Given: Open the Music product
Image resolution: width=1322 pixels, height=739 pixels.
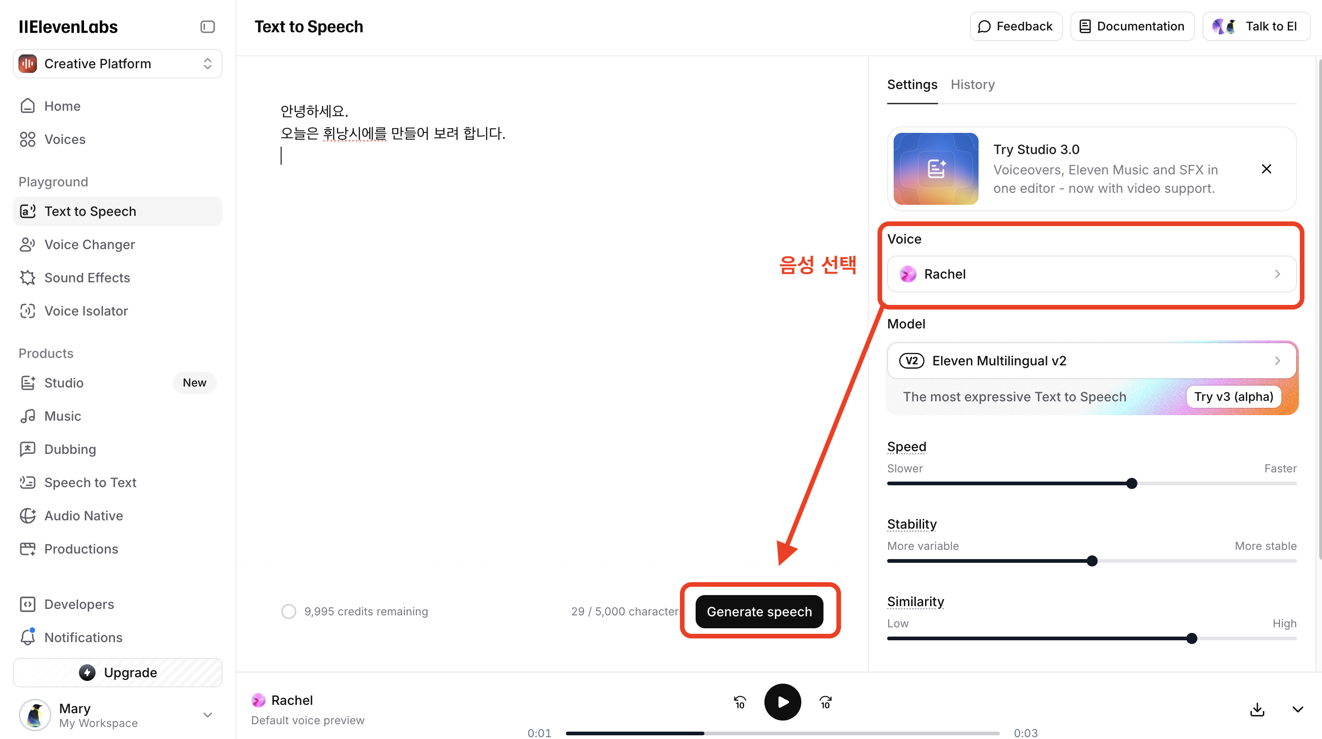Looking at the screenshot, I should pyautogui.click(x=62, y=416).
